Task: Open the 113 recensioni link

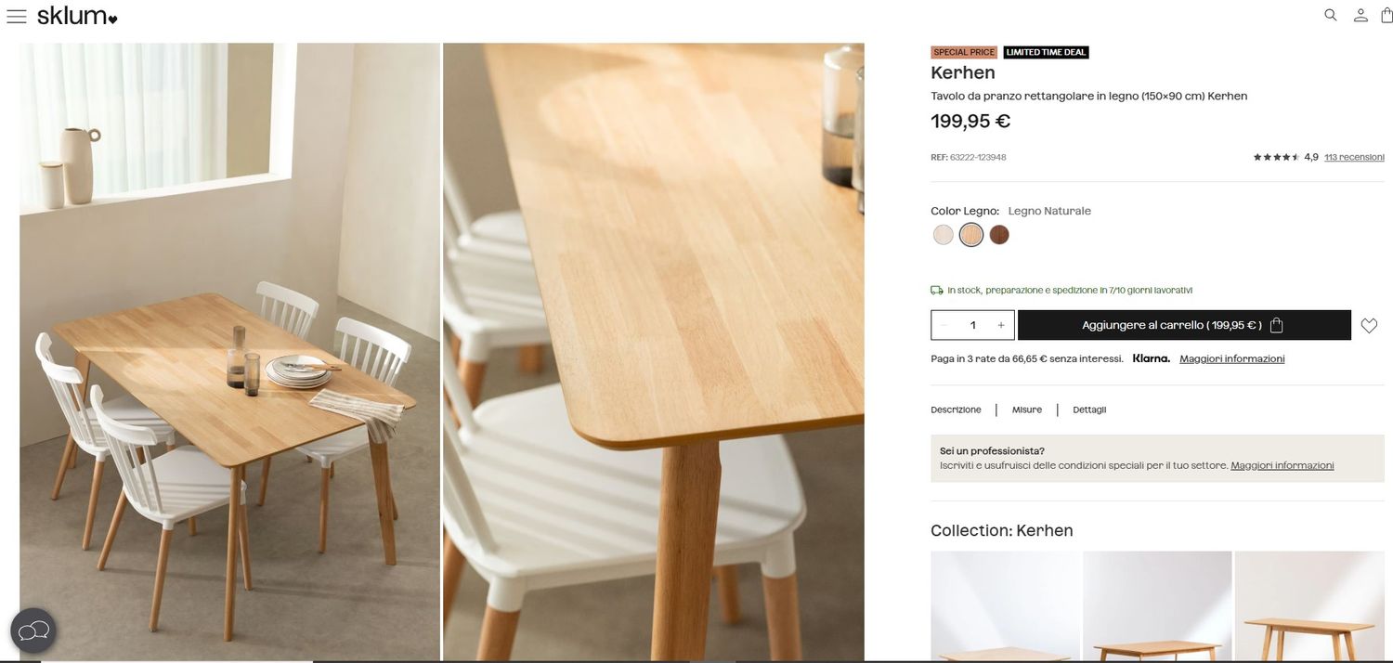Action: [1354, 157]
